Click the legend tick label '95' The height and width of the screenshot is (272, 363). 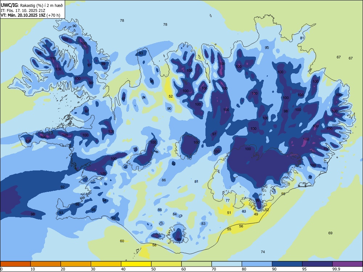tap(305, 269)
